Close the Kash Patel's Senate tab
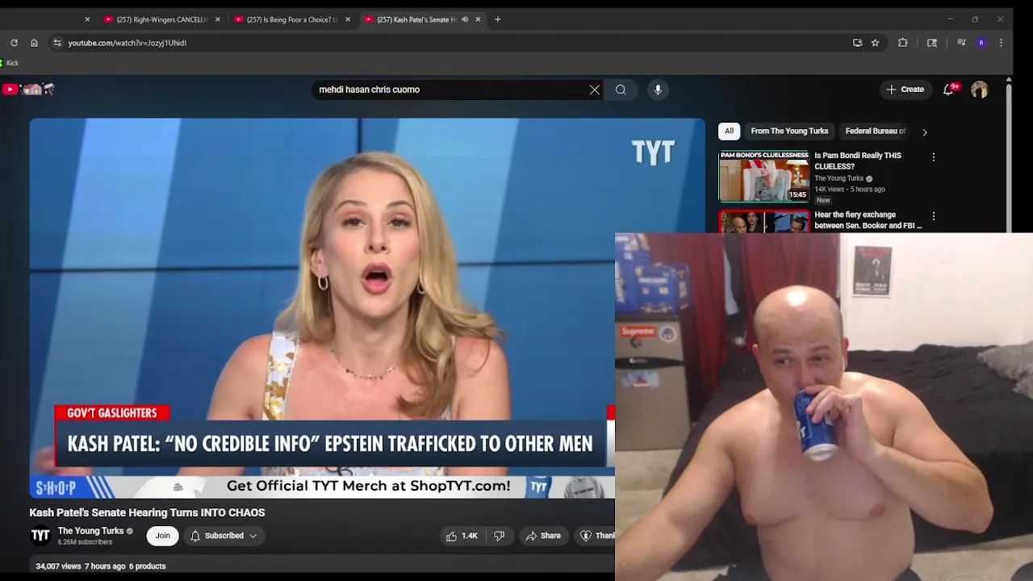The height and width of the screenshot is (581, 1033). coord(478,19)
